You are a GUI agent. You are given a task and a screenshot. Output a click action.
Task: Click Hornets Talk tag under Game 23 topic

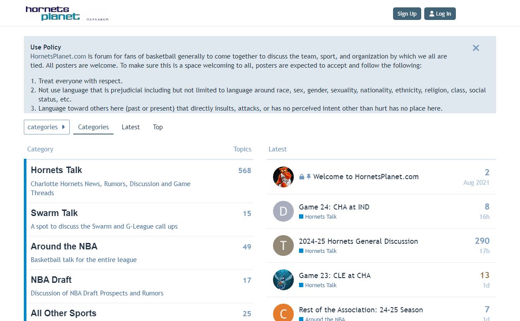[318, 285]
